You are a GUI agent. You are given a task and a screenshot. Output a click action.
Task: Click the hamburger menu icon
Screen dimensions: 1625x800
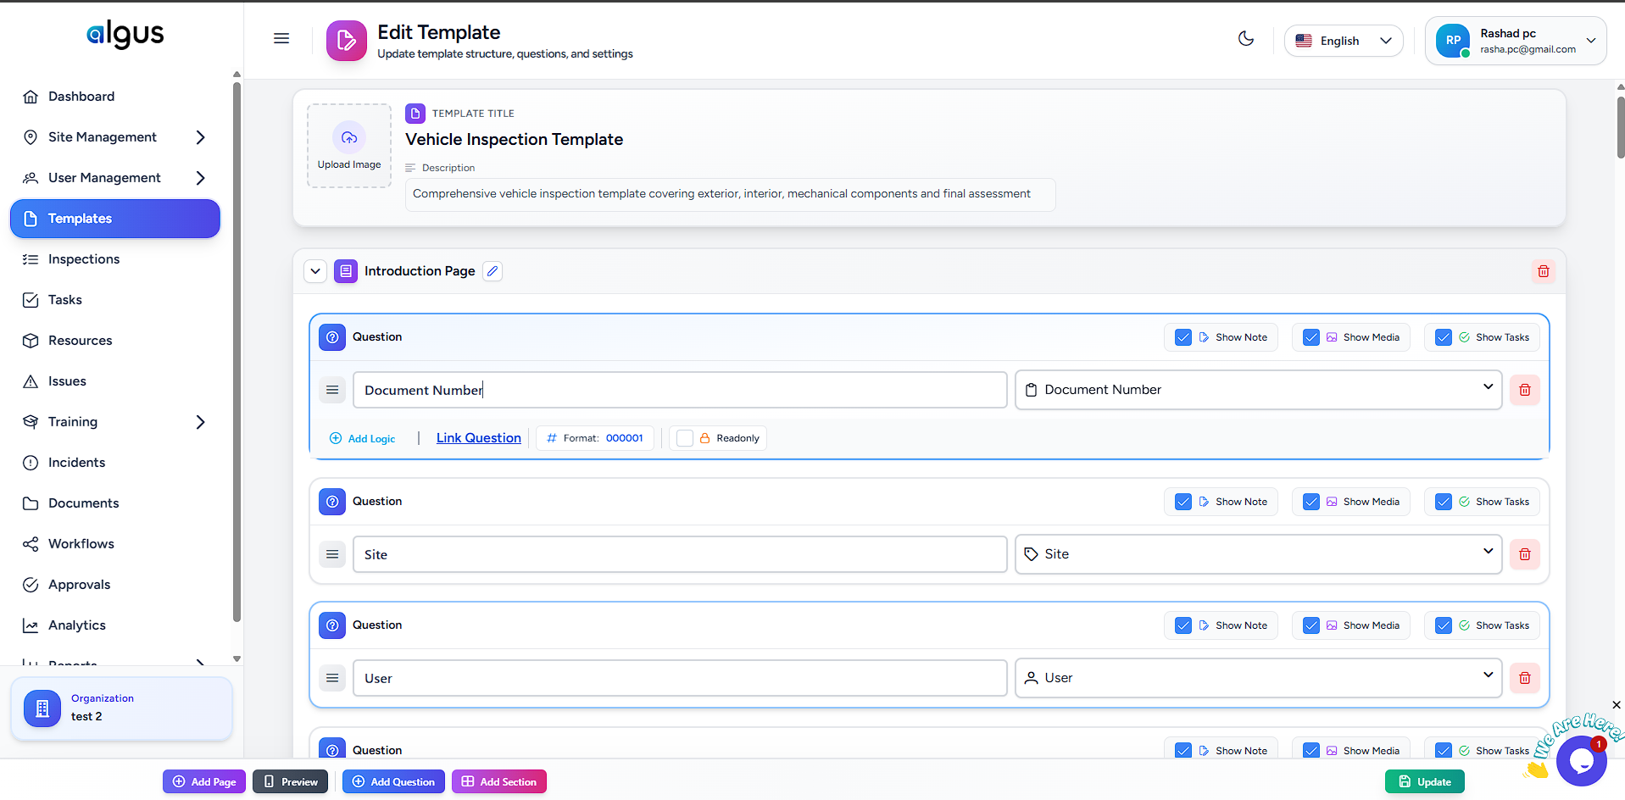(x=281, y=38)
